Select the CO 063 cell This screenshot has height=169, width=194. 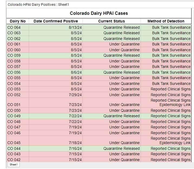(18, 33)
